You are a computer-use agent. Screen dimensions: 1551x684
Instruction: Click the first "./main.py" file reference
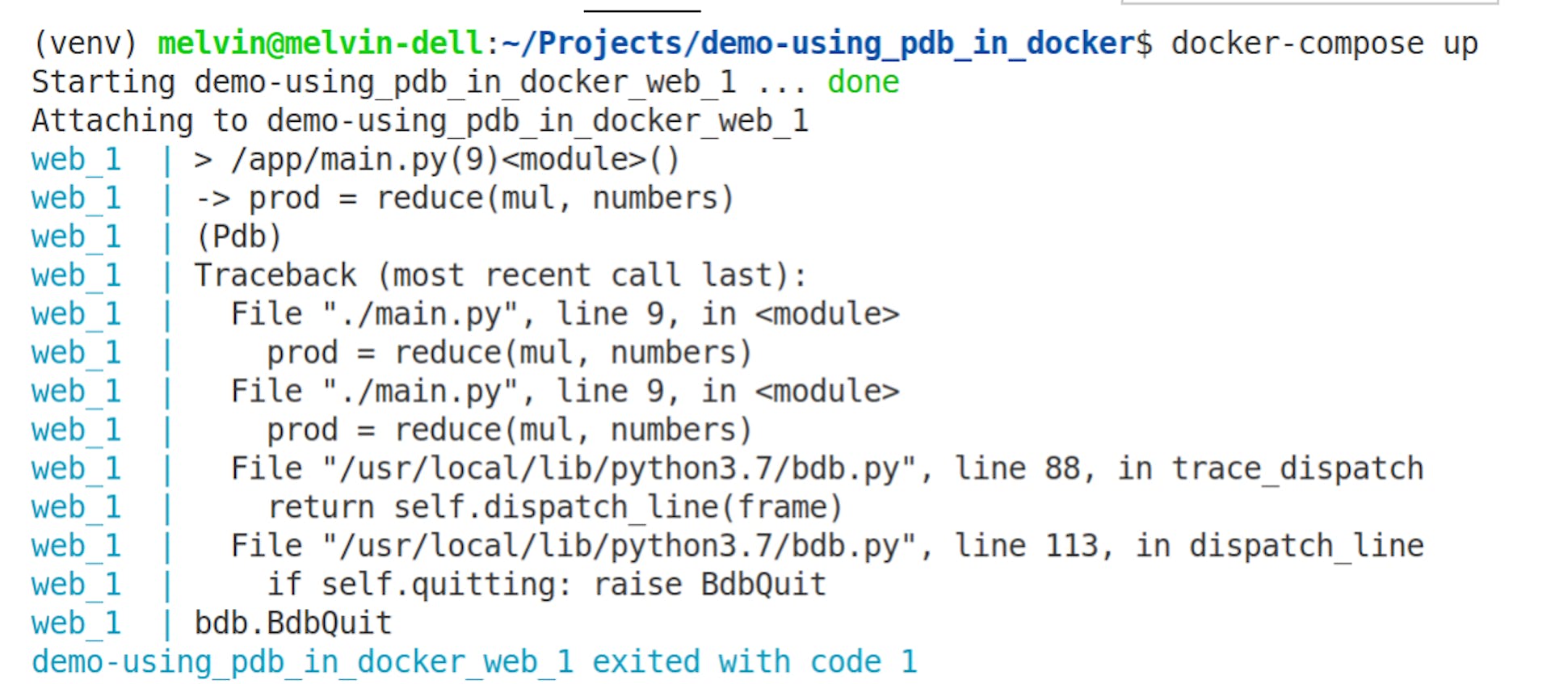420,315
